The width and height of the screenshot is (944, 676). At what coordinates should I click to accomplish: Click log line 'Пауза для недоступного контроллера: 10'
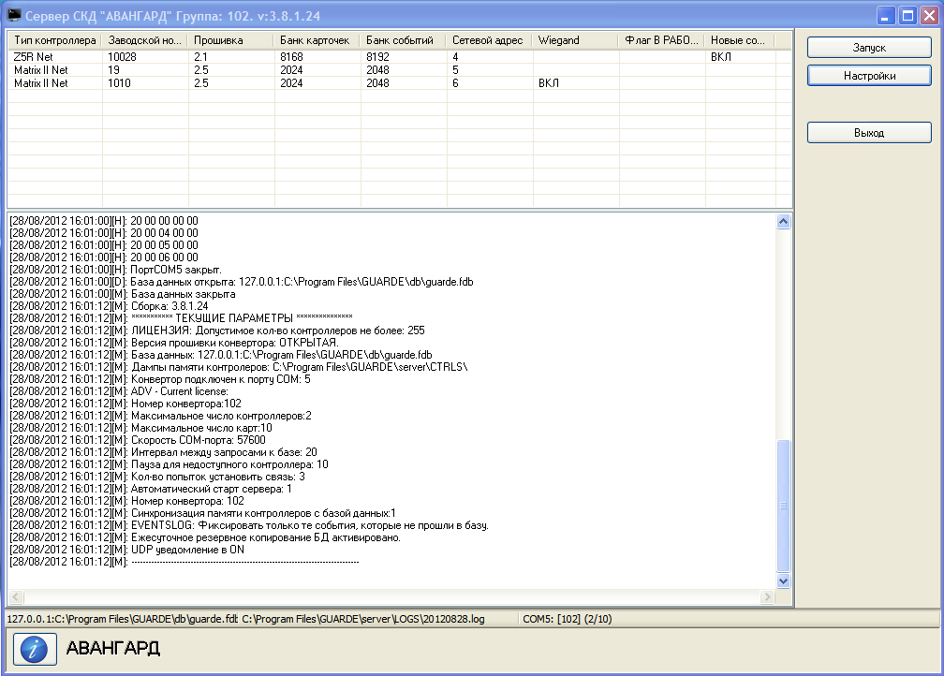(x=170, y=464)
